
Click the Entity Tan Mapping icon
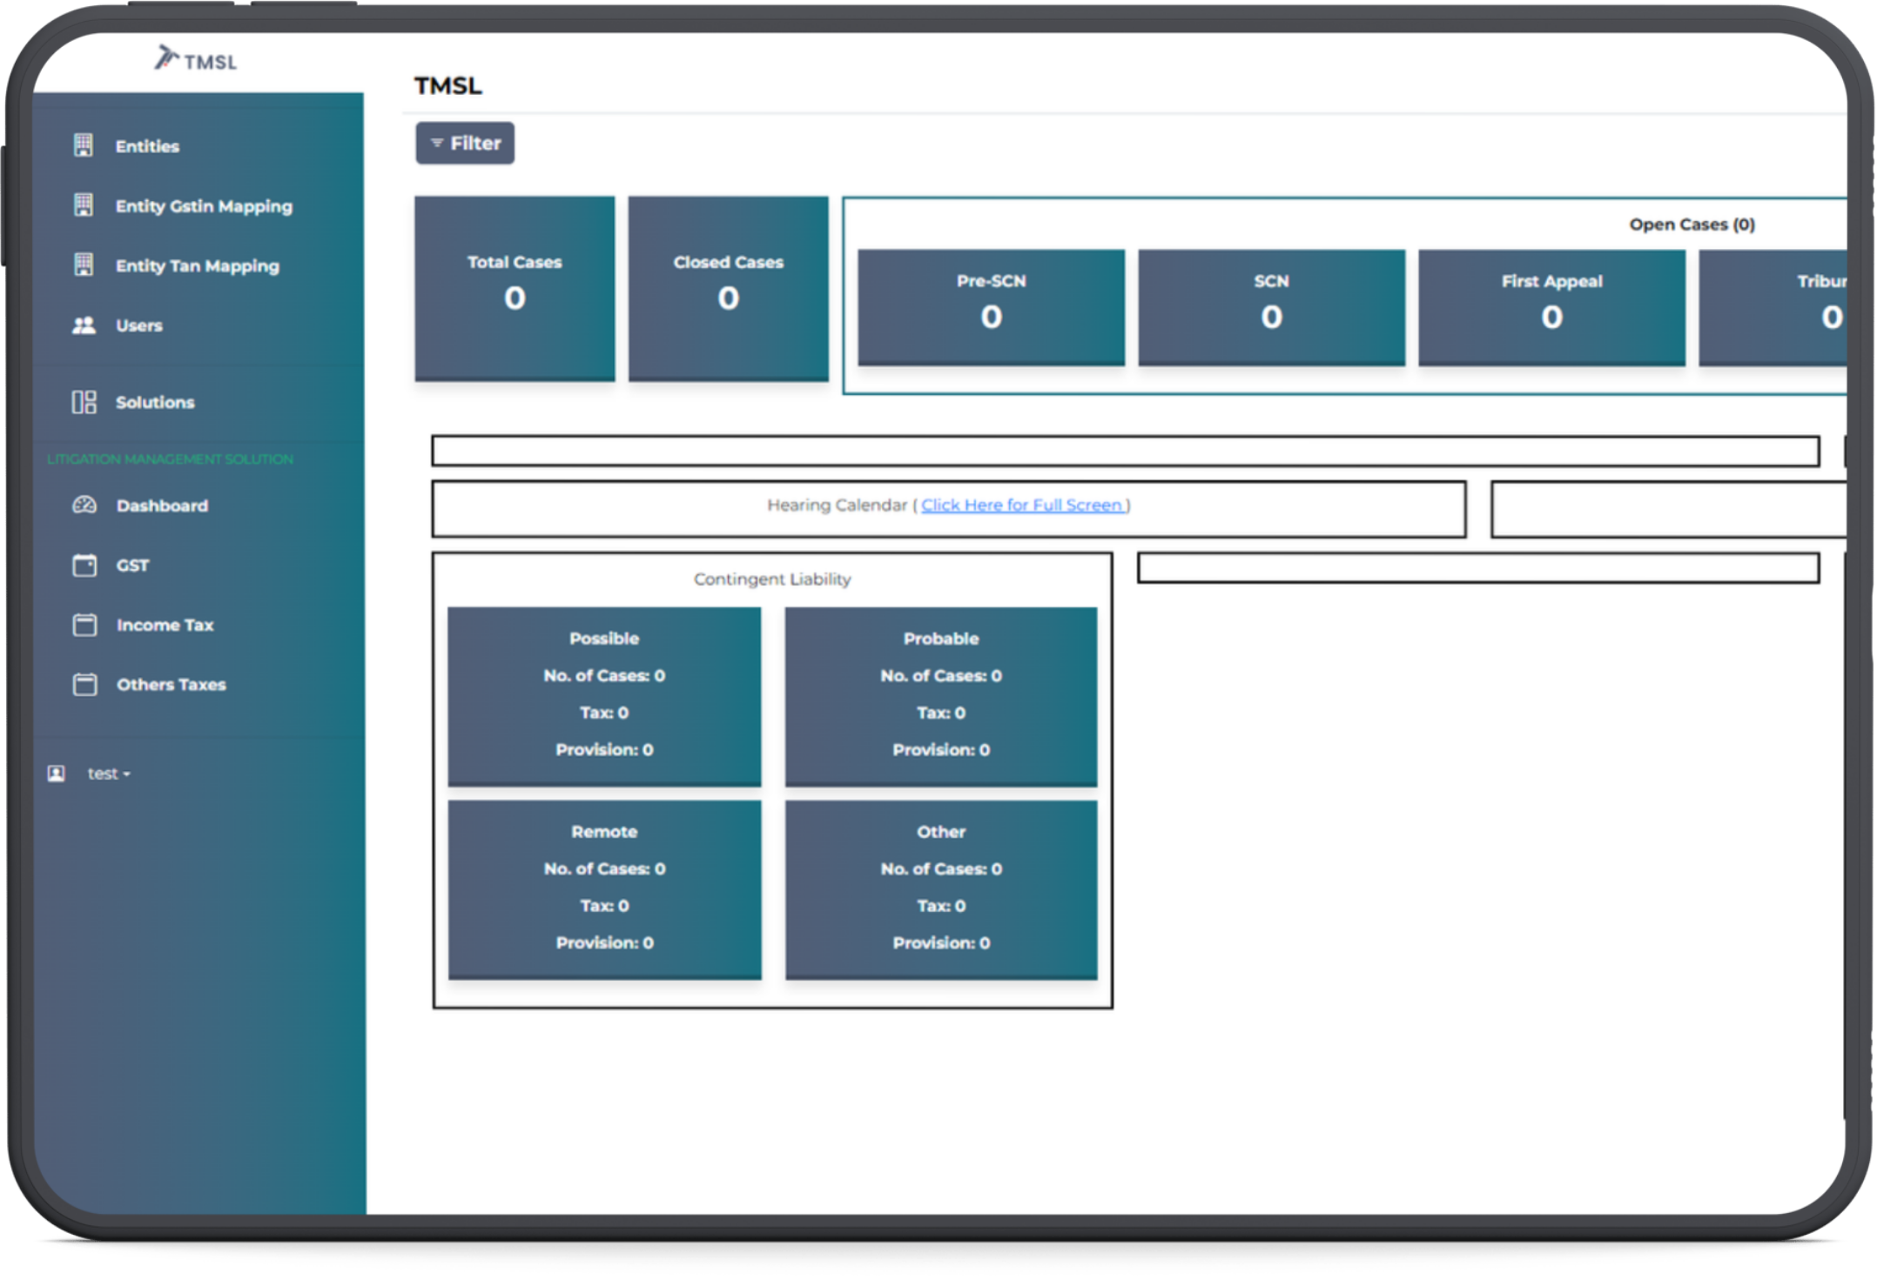tap(84, 265)
